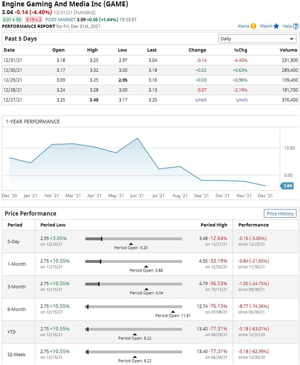
Task: Click the 3-Month period label
Action: 16,287
